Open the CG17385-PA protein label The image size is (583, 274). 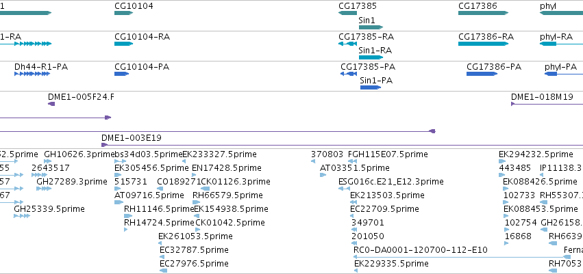tap(368, 67)
